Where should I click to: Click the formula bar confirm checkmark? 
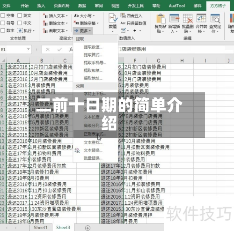tap(59, 50)
